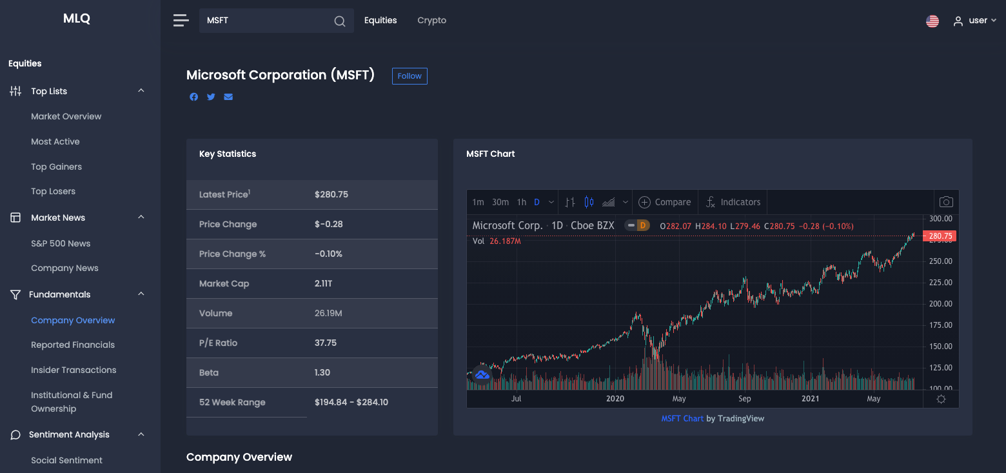Click the Fundamentals funnel icon
The width and height of the screenshot is (1006, 473).
15,294
